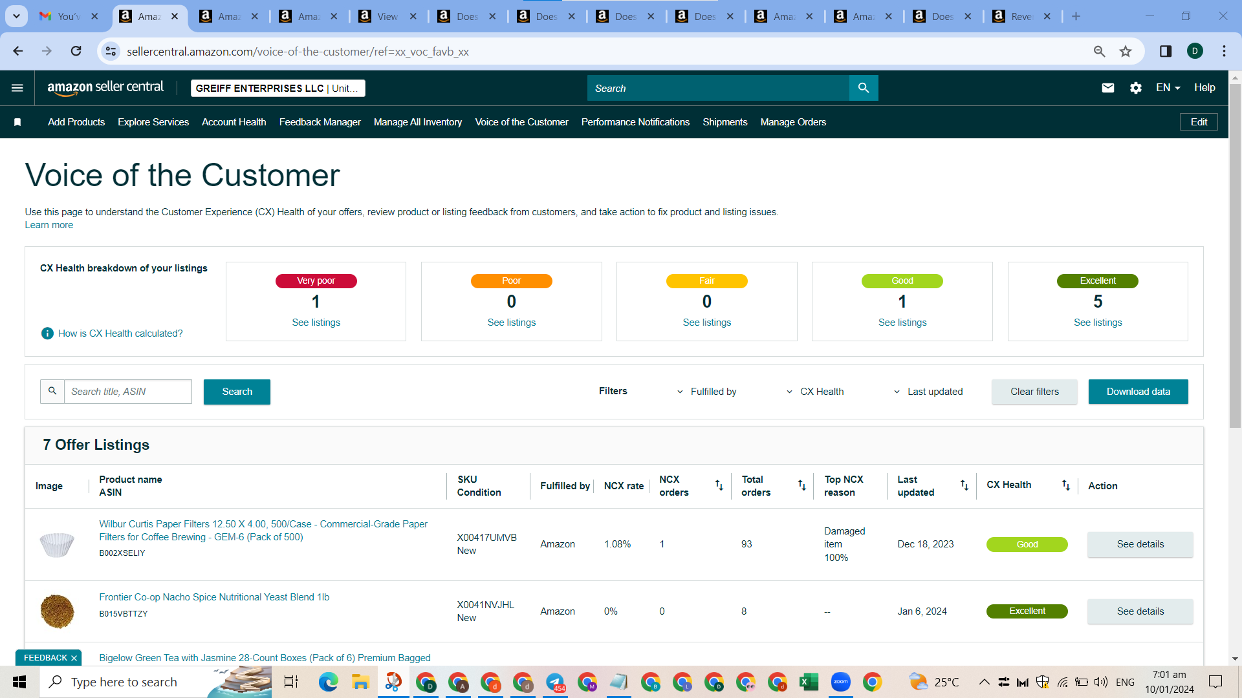1242x698 pixels.
Task: Click the Edit favorites bar button
Action: [1199, 122]
